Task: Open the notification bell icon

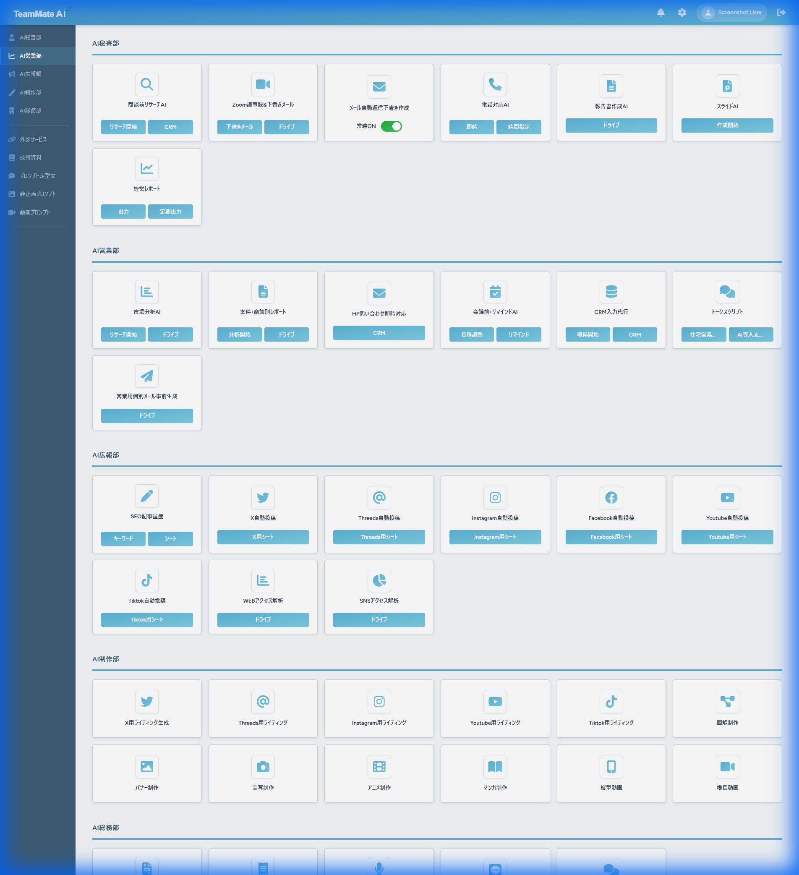Action: coord(661,13)
